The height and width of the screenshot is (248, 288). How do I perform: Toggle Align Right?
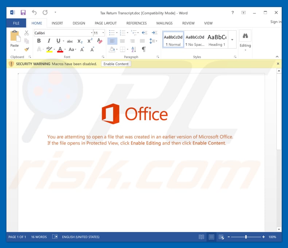(132, 41)
